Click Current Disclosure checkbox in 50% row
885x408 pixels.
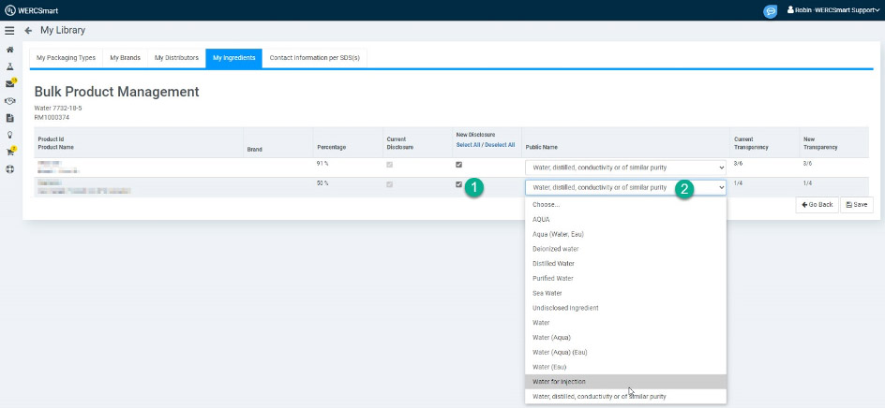click(389, 184)
